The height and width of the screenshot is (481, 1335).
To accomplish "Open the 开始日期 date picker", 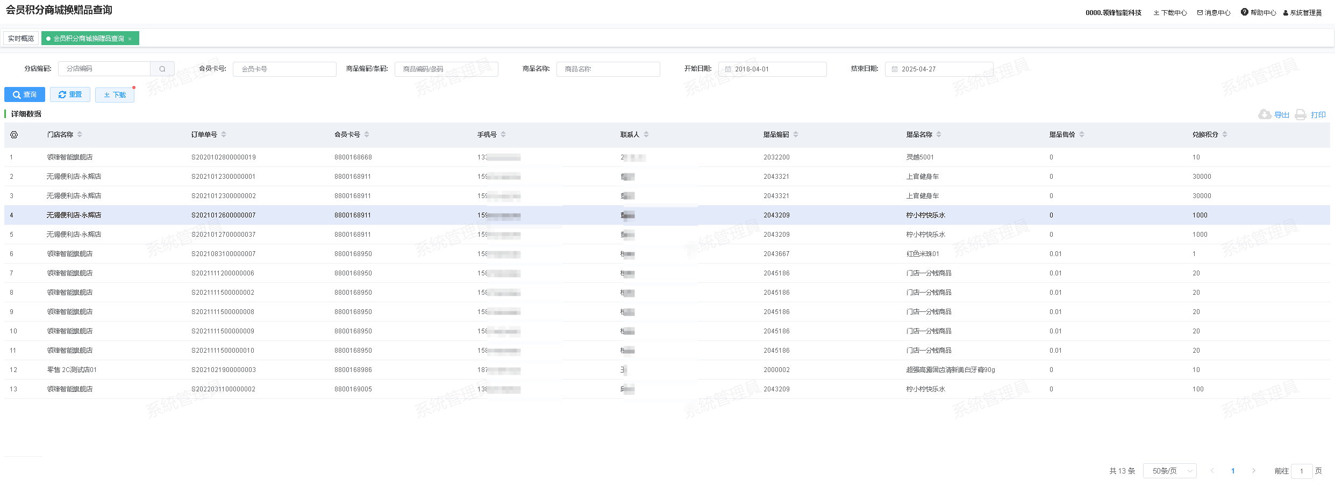I will pos(772,69).
